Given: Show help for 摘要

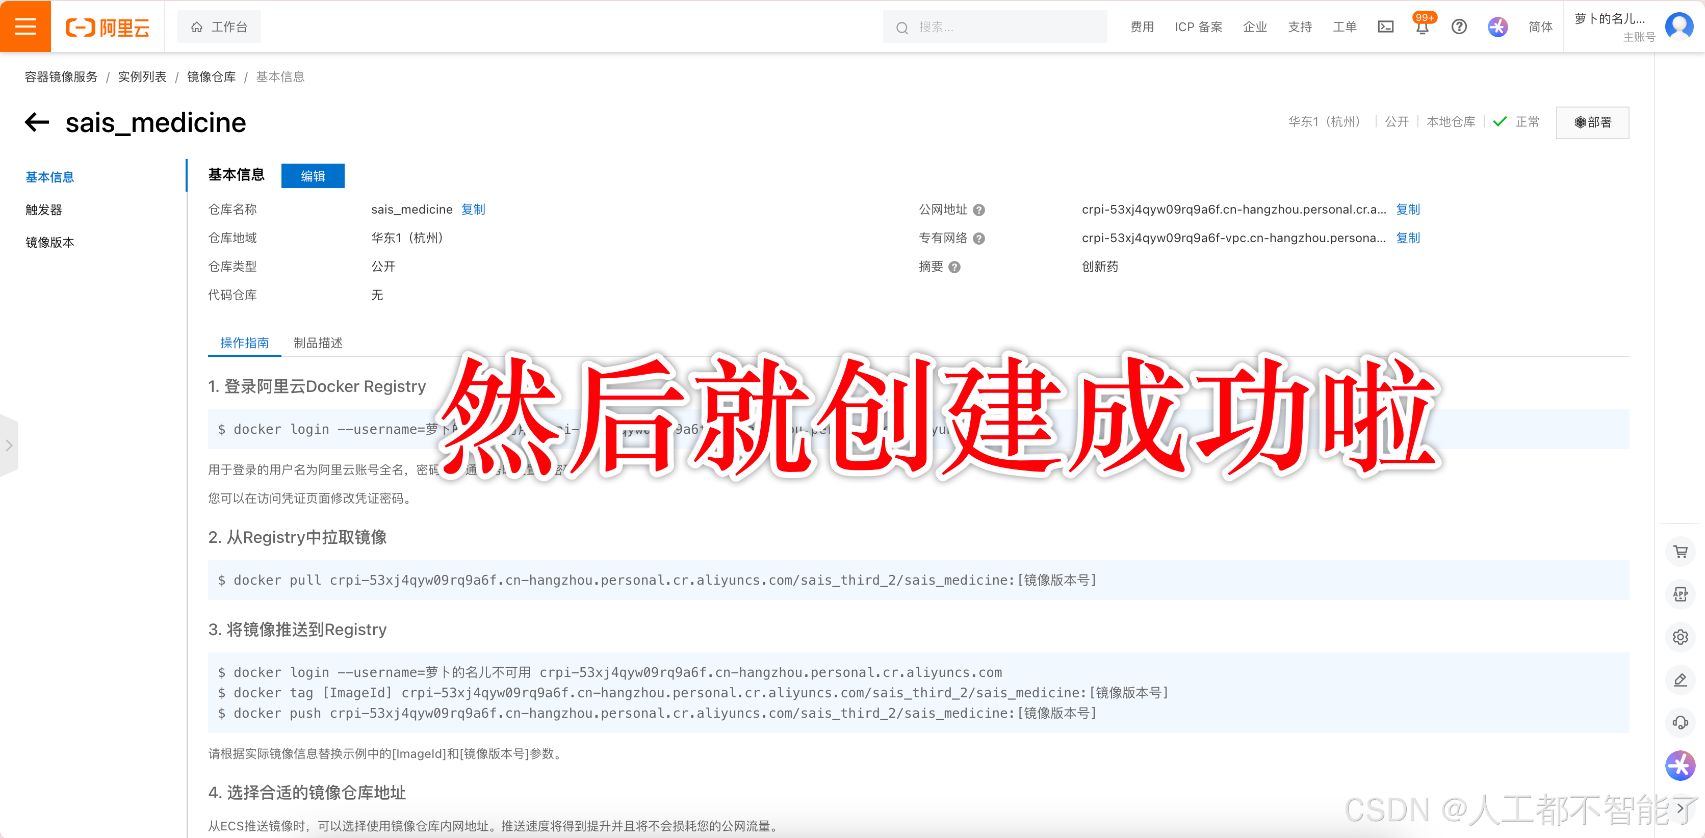Looking at the screenshot, I should tap(954, 268).
